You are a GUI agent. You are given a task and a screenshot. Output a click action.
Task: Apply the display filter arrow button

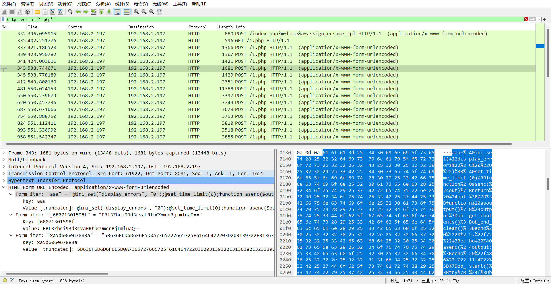pos(533,19)
